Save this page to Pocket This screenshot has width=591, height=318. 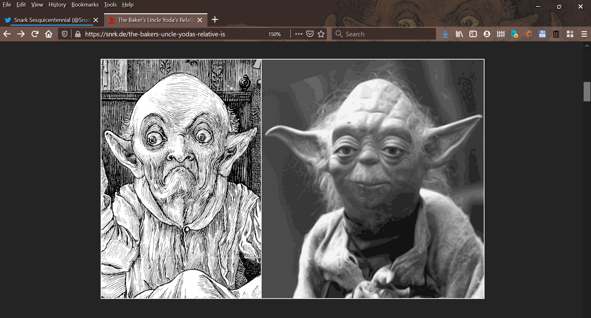click(x=310, y=34)
